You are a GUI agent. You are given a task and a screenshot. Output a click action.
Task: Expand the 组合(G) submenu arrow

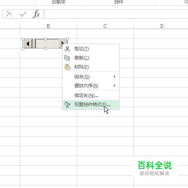click(x=114, y=76)
